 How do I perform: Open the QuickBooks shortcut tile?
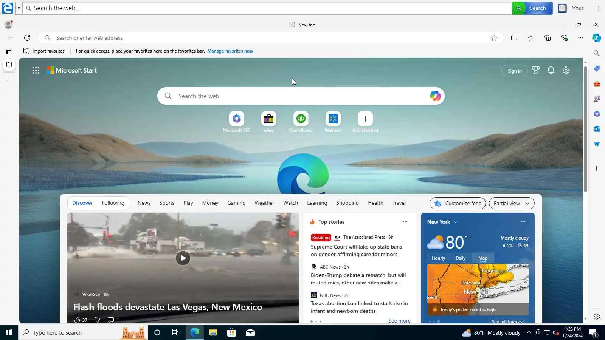[301, 122]
